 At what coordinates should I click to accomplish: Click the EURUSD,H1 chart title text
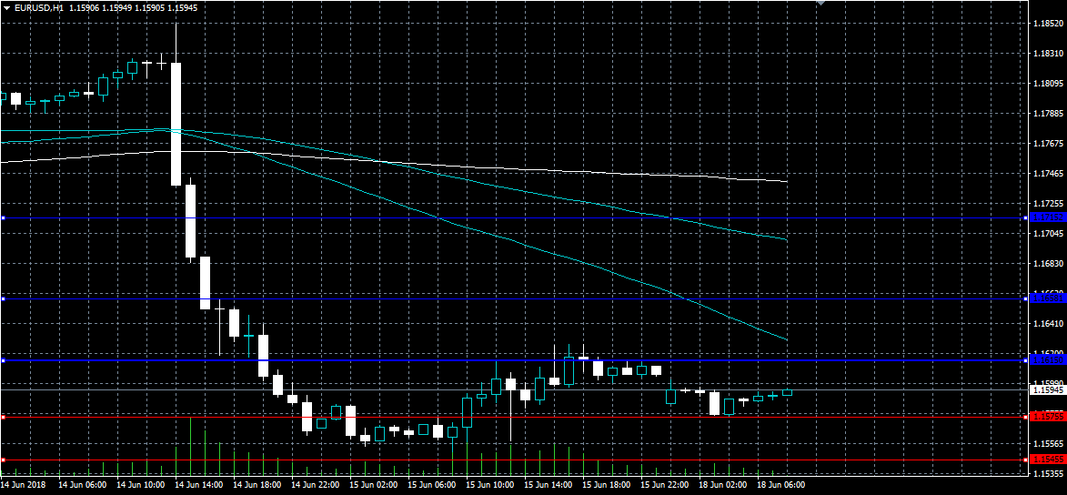coord(38,9)
